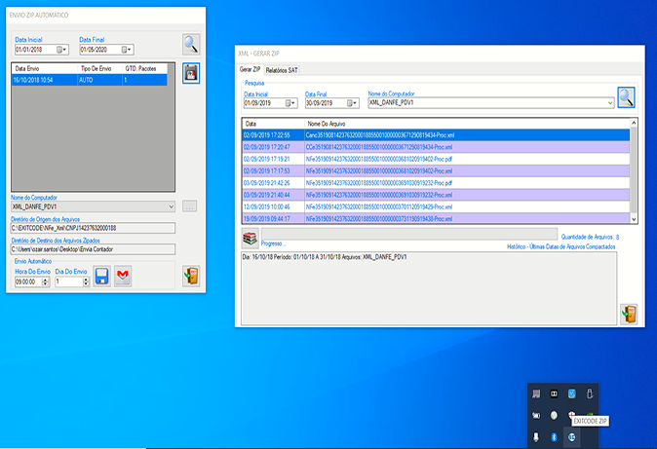Click the Data Envio column header

(45, 68)
